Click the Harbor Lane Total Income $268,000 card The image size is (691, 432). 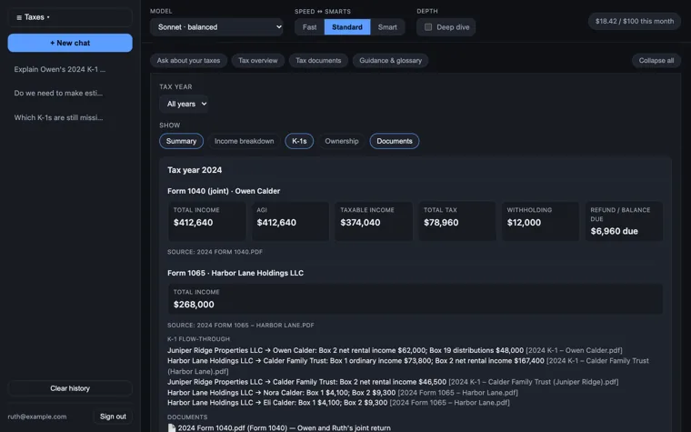(x=416, y=299)
